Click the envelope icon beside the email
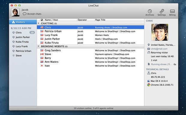186x115 pixels. [x=148, y=49]
